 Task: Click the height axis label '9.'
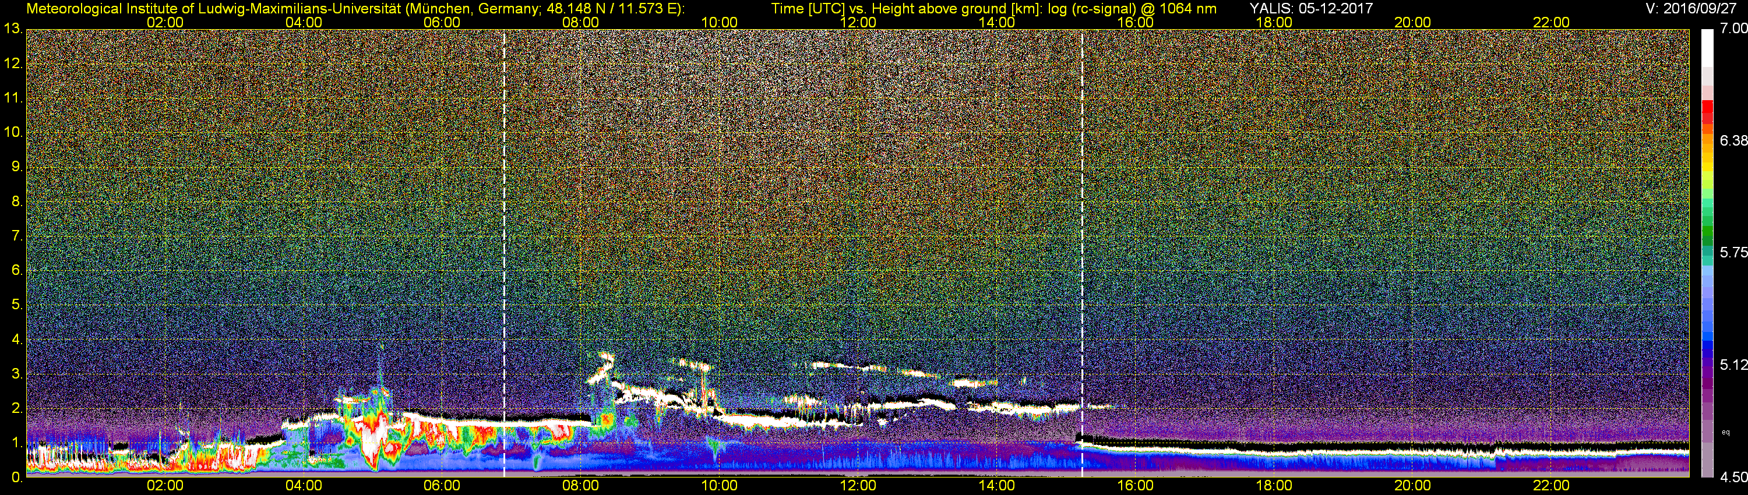(x=17, y=166)
